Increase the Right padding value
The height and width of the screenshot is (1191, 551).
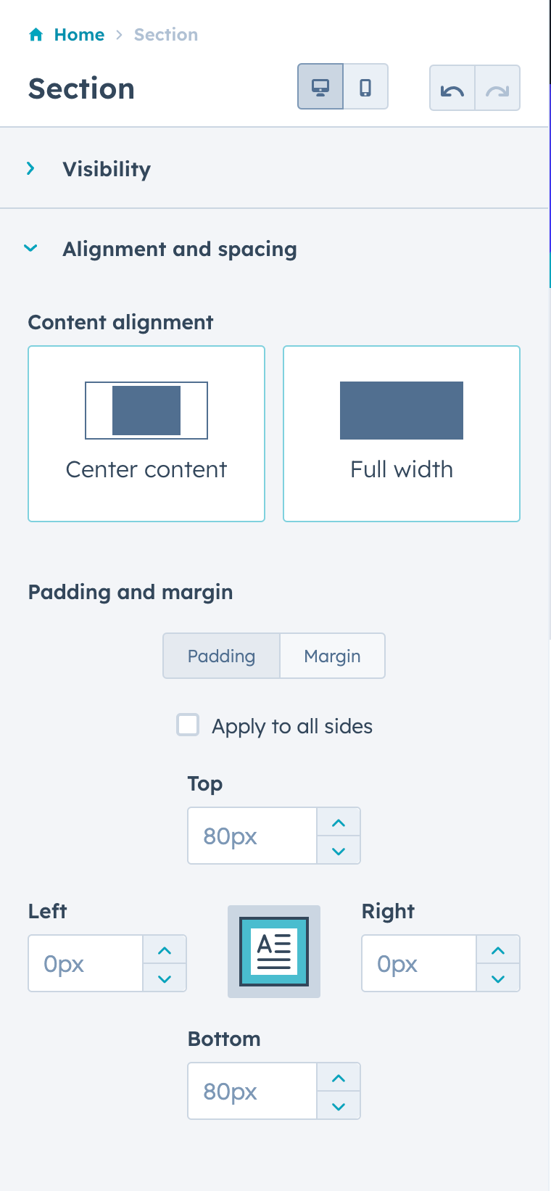click(x=497, y=949)
